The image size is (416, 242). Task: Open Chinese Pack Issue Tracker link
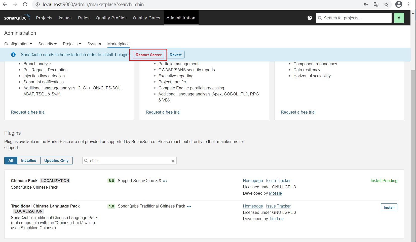coord(278,181)
